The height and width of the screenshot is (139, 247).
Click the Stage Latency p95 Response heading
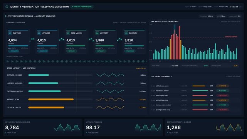21,68
